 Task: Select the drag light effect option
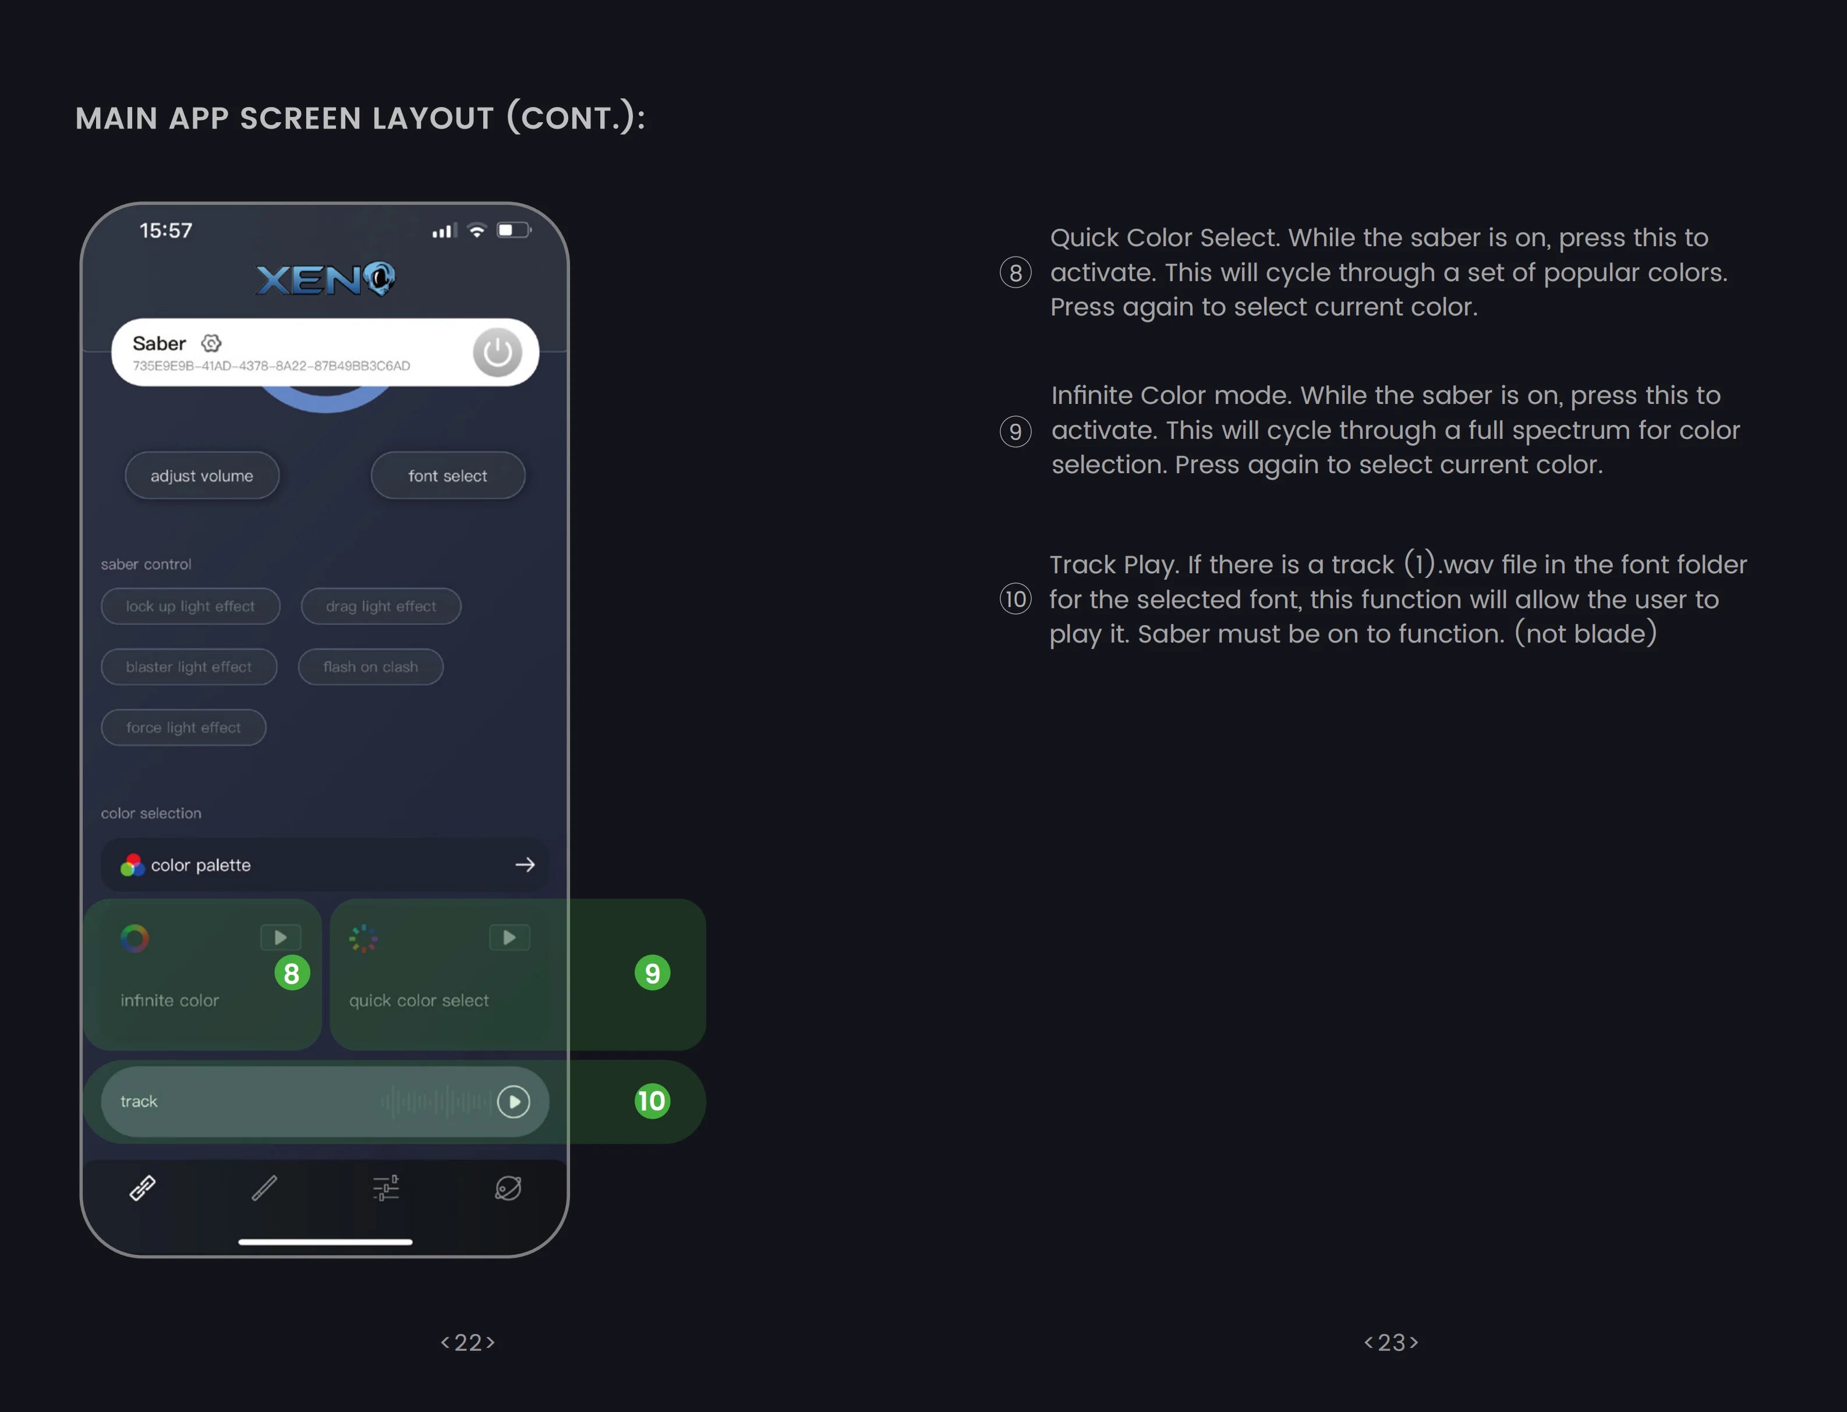click(x=380, y=606)
